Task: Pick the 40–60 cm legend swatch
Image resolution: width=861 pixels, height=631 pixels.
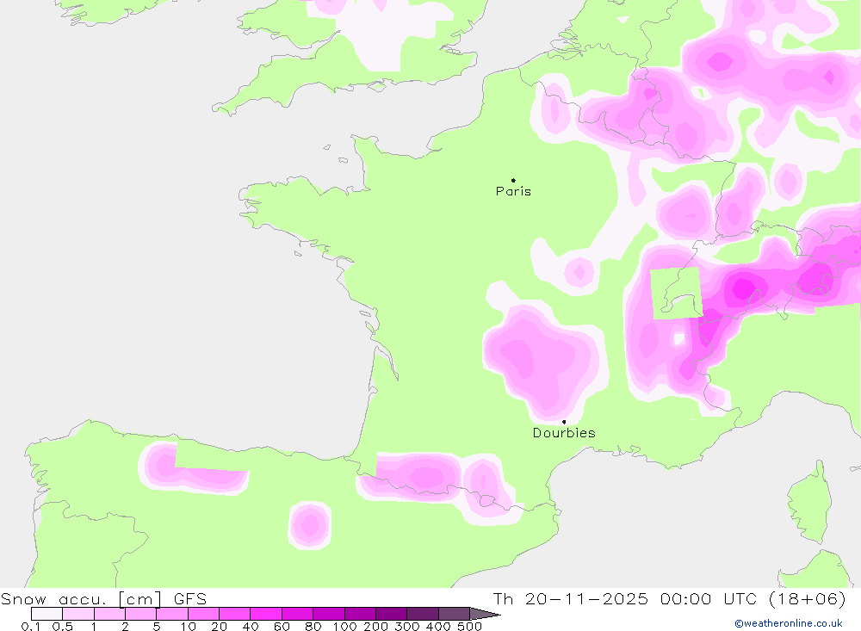Action: 266,614
